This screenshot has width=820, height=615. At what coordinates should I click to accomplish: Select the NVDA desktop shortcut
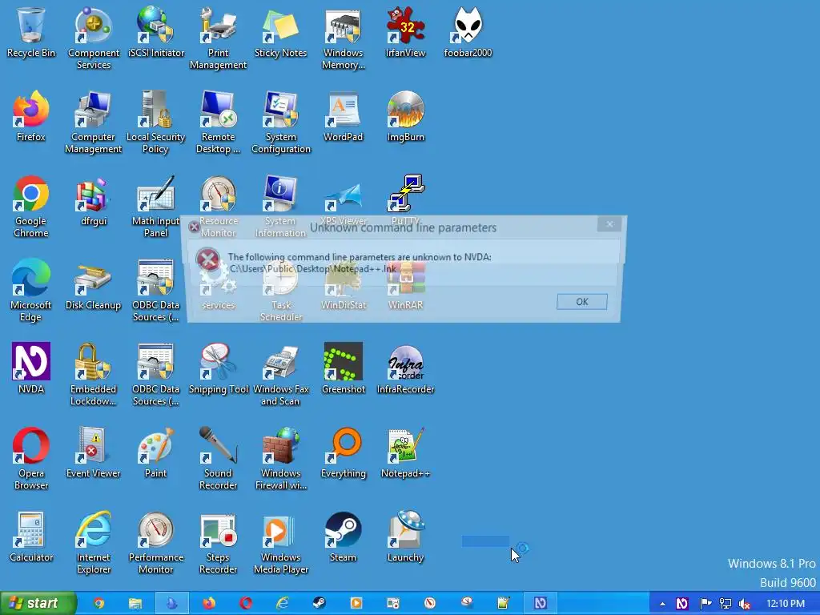click(x=31, y=368)
